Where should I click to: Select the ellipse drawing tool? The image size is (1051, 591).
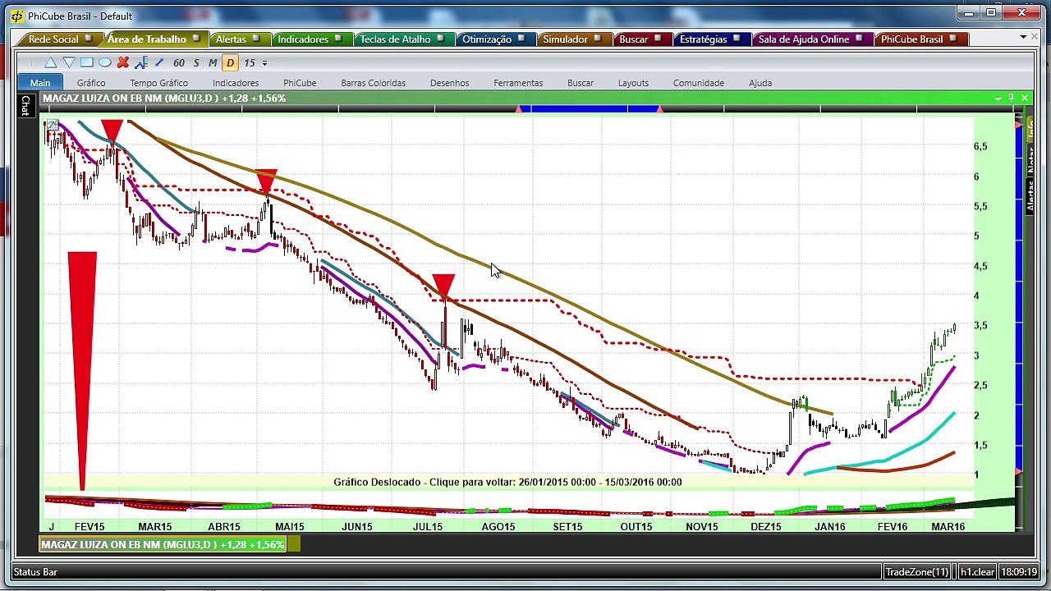(x=105, y=62)
